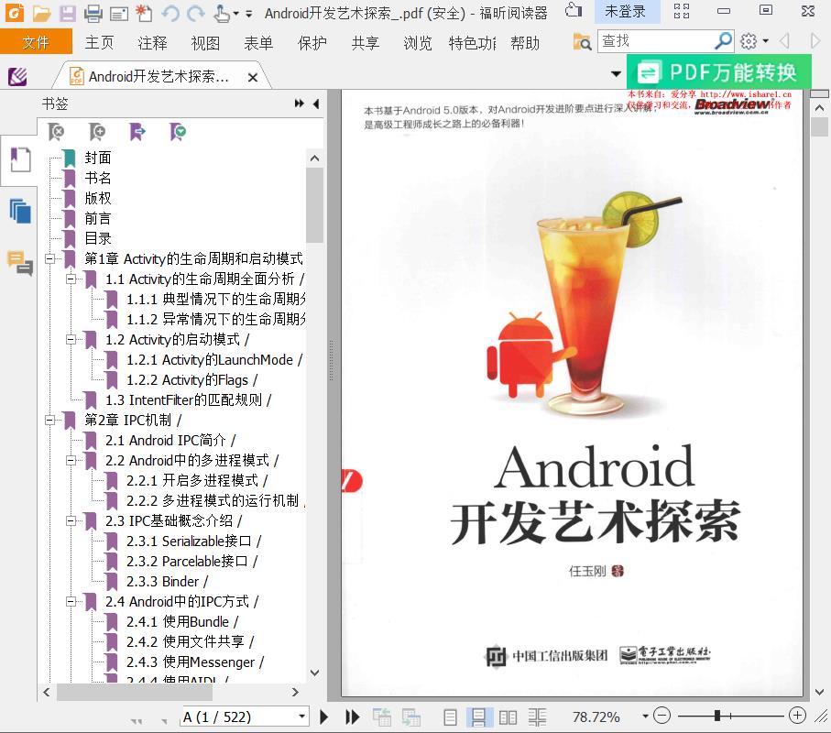The height and width of the screenshot is (733, 831).
Task: Click the folder search icon beside the 查找 box
Action: click(582, 41)
